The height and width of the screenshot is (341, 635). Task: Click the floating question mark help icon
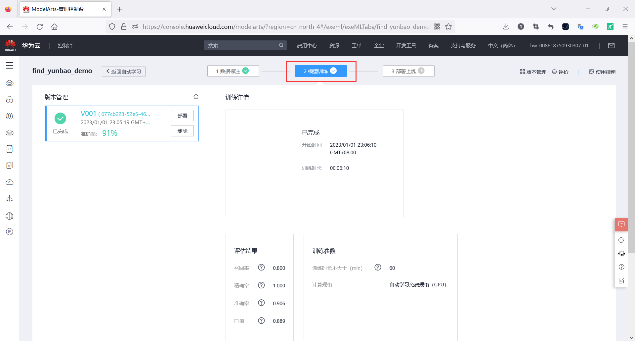621,267
